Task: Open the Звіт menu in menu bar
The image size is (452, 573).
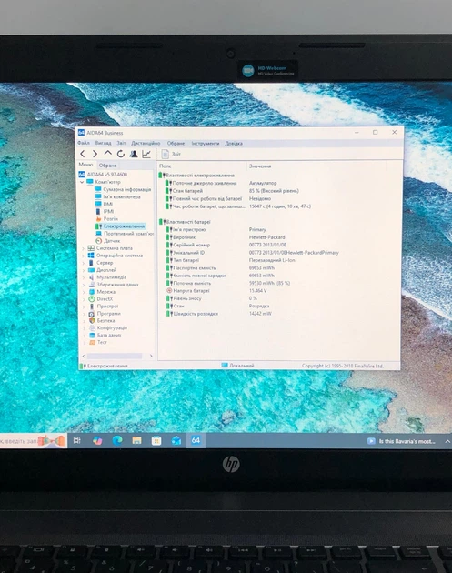Action: [121, 143]
